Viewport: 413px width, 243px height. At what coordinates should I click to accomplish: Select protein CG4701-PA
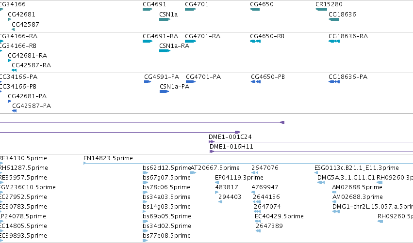[x=203, y=76]
